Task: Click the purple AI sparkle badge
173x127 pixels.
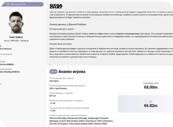Action: (53, 71)
